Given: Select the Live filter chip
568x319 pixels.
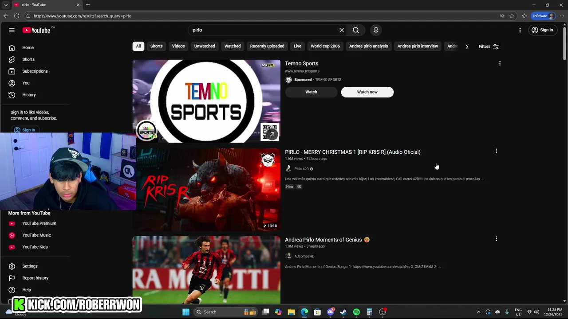Looking at the screenshot, I should pos(298,46).
